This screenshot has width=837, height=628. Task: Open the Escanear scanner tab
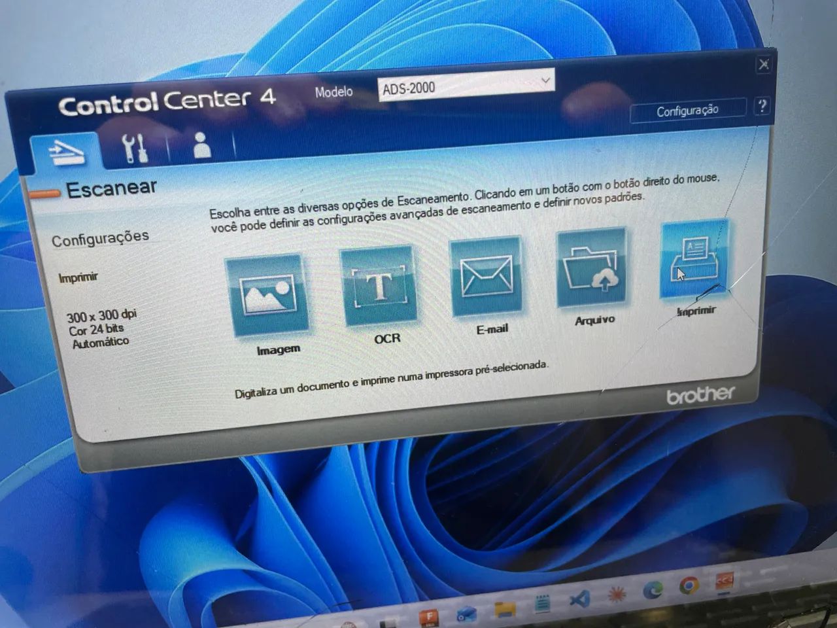tap(66, 152)
